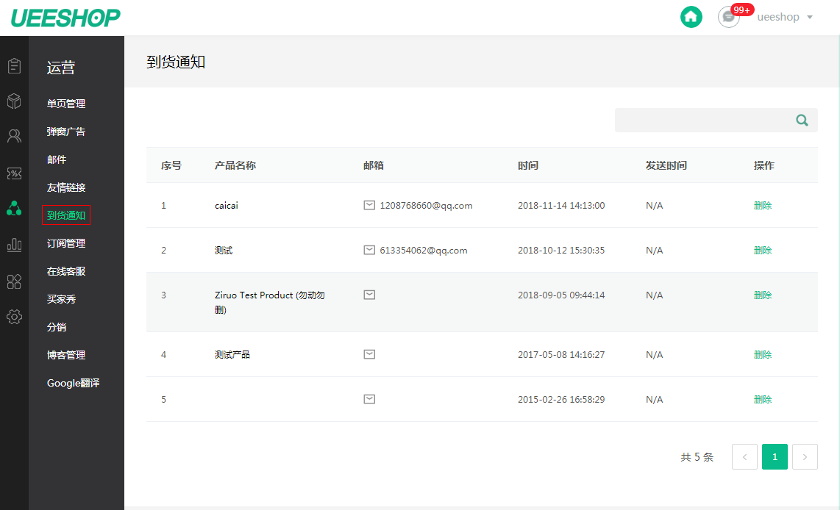Open the coupon percent icon in sidebar
The height and width of the screenshot is (510, 840).
coord(15,173)
